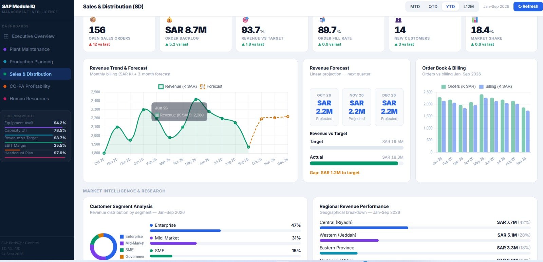Click the order backlog money bag icon
Image resolution: width=543 pixels, height=262 pixels.
tap(169, 20)
